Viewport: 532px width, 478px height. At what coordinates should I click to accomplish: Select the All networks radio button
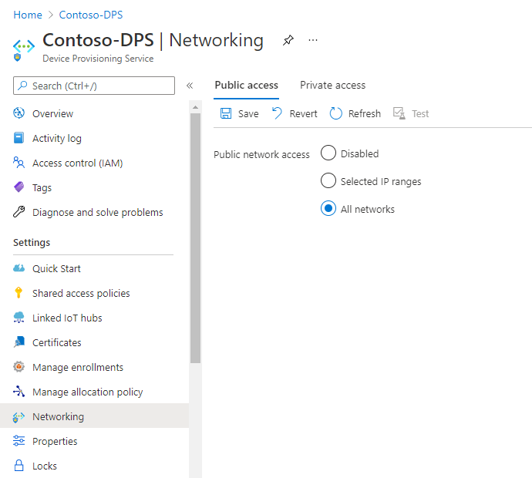click(328, 209)
